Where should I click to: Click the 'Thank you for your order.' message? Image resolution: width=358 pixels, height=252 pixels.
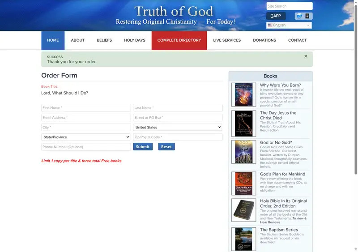pos(72,62)
